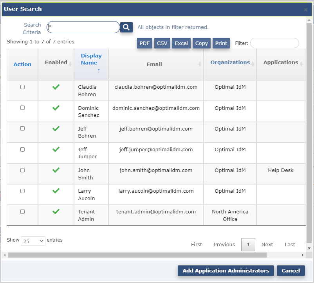Click the 'All objects in filter returned.' message
Viewport: 314px width, 283px height.
(x=173, y=27)
